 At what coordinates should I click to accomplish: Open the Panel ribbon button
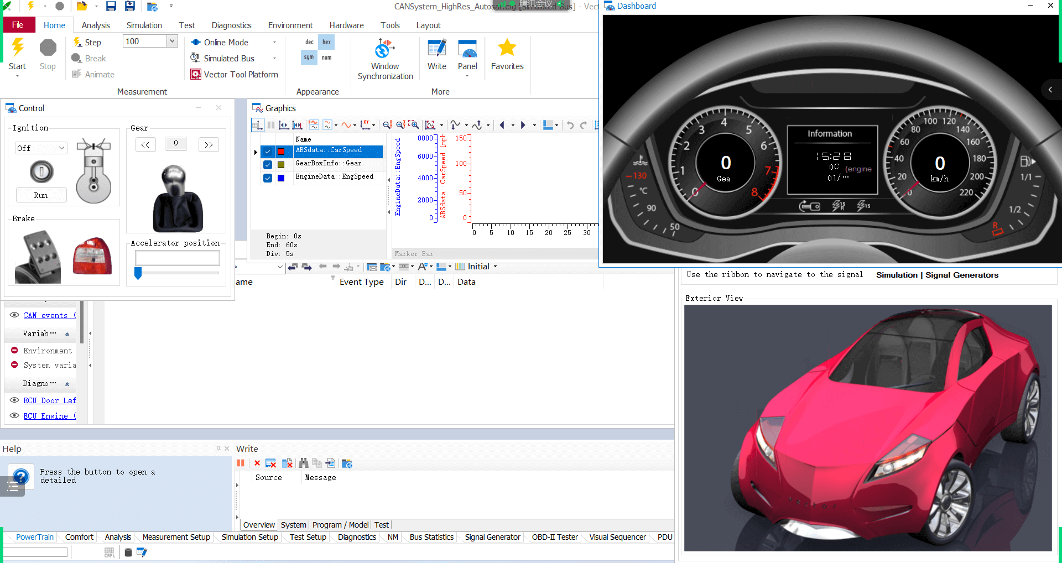(x=467, y=54)
